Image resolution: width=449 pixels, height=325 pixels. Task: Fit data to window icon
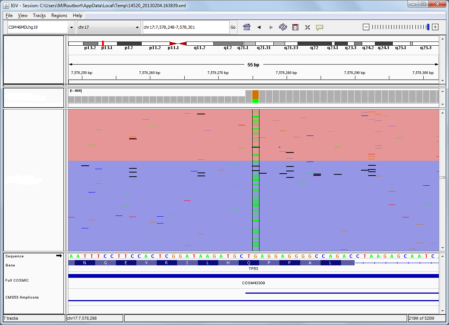tap(307, 27)
